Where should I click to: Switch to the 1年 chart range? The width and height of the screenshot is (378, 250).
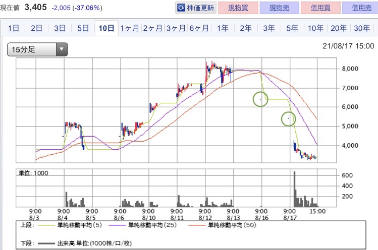[x=223, y=28]
